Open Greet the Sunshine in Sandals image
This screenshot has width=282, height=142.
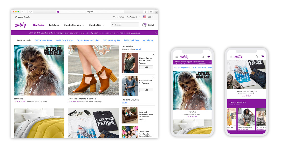point(93,70)
